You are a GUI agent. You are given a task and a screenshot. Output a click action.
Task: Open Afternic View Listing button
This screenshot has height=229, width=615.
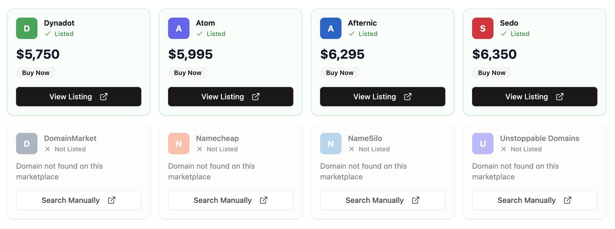[x=383, y=97]
